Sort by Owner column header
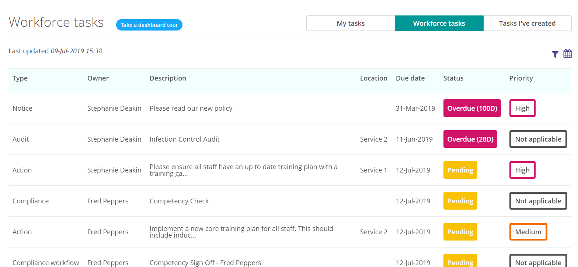This screenshot has height=267, width=578. point(98,78)
